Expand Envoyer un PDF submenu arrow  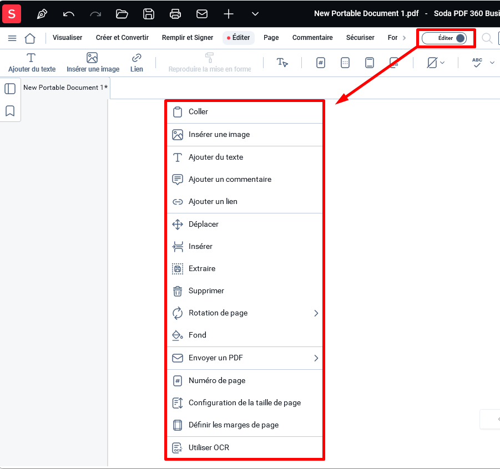[316, 358]
